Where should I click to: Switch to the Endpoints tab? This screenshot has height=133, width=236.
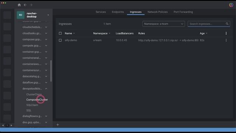pos(118,12)
